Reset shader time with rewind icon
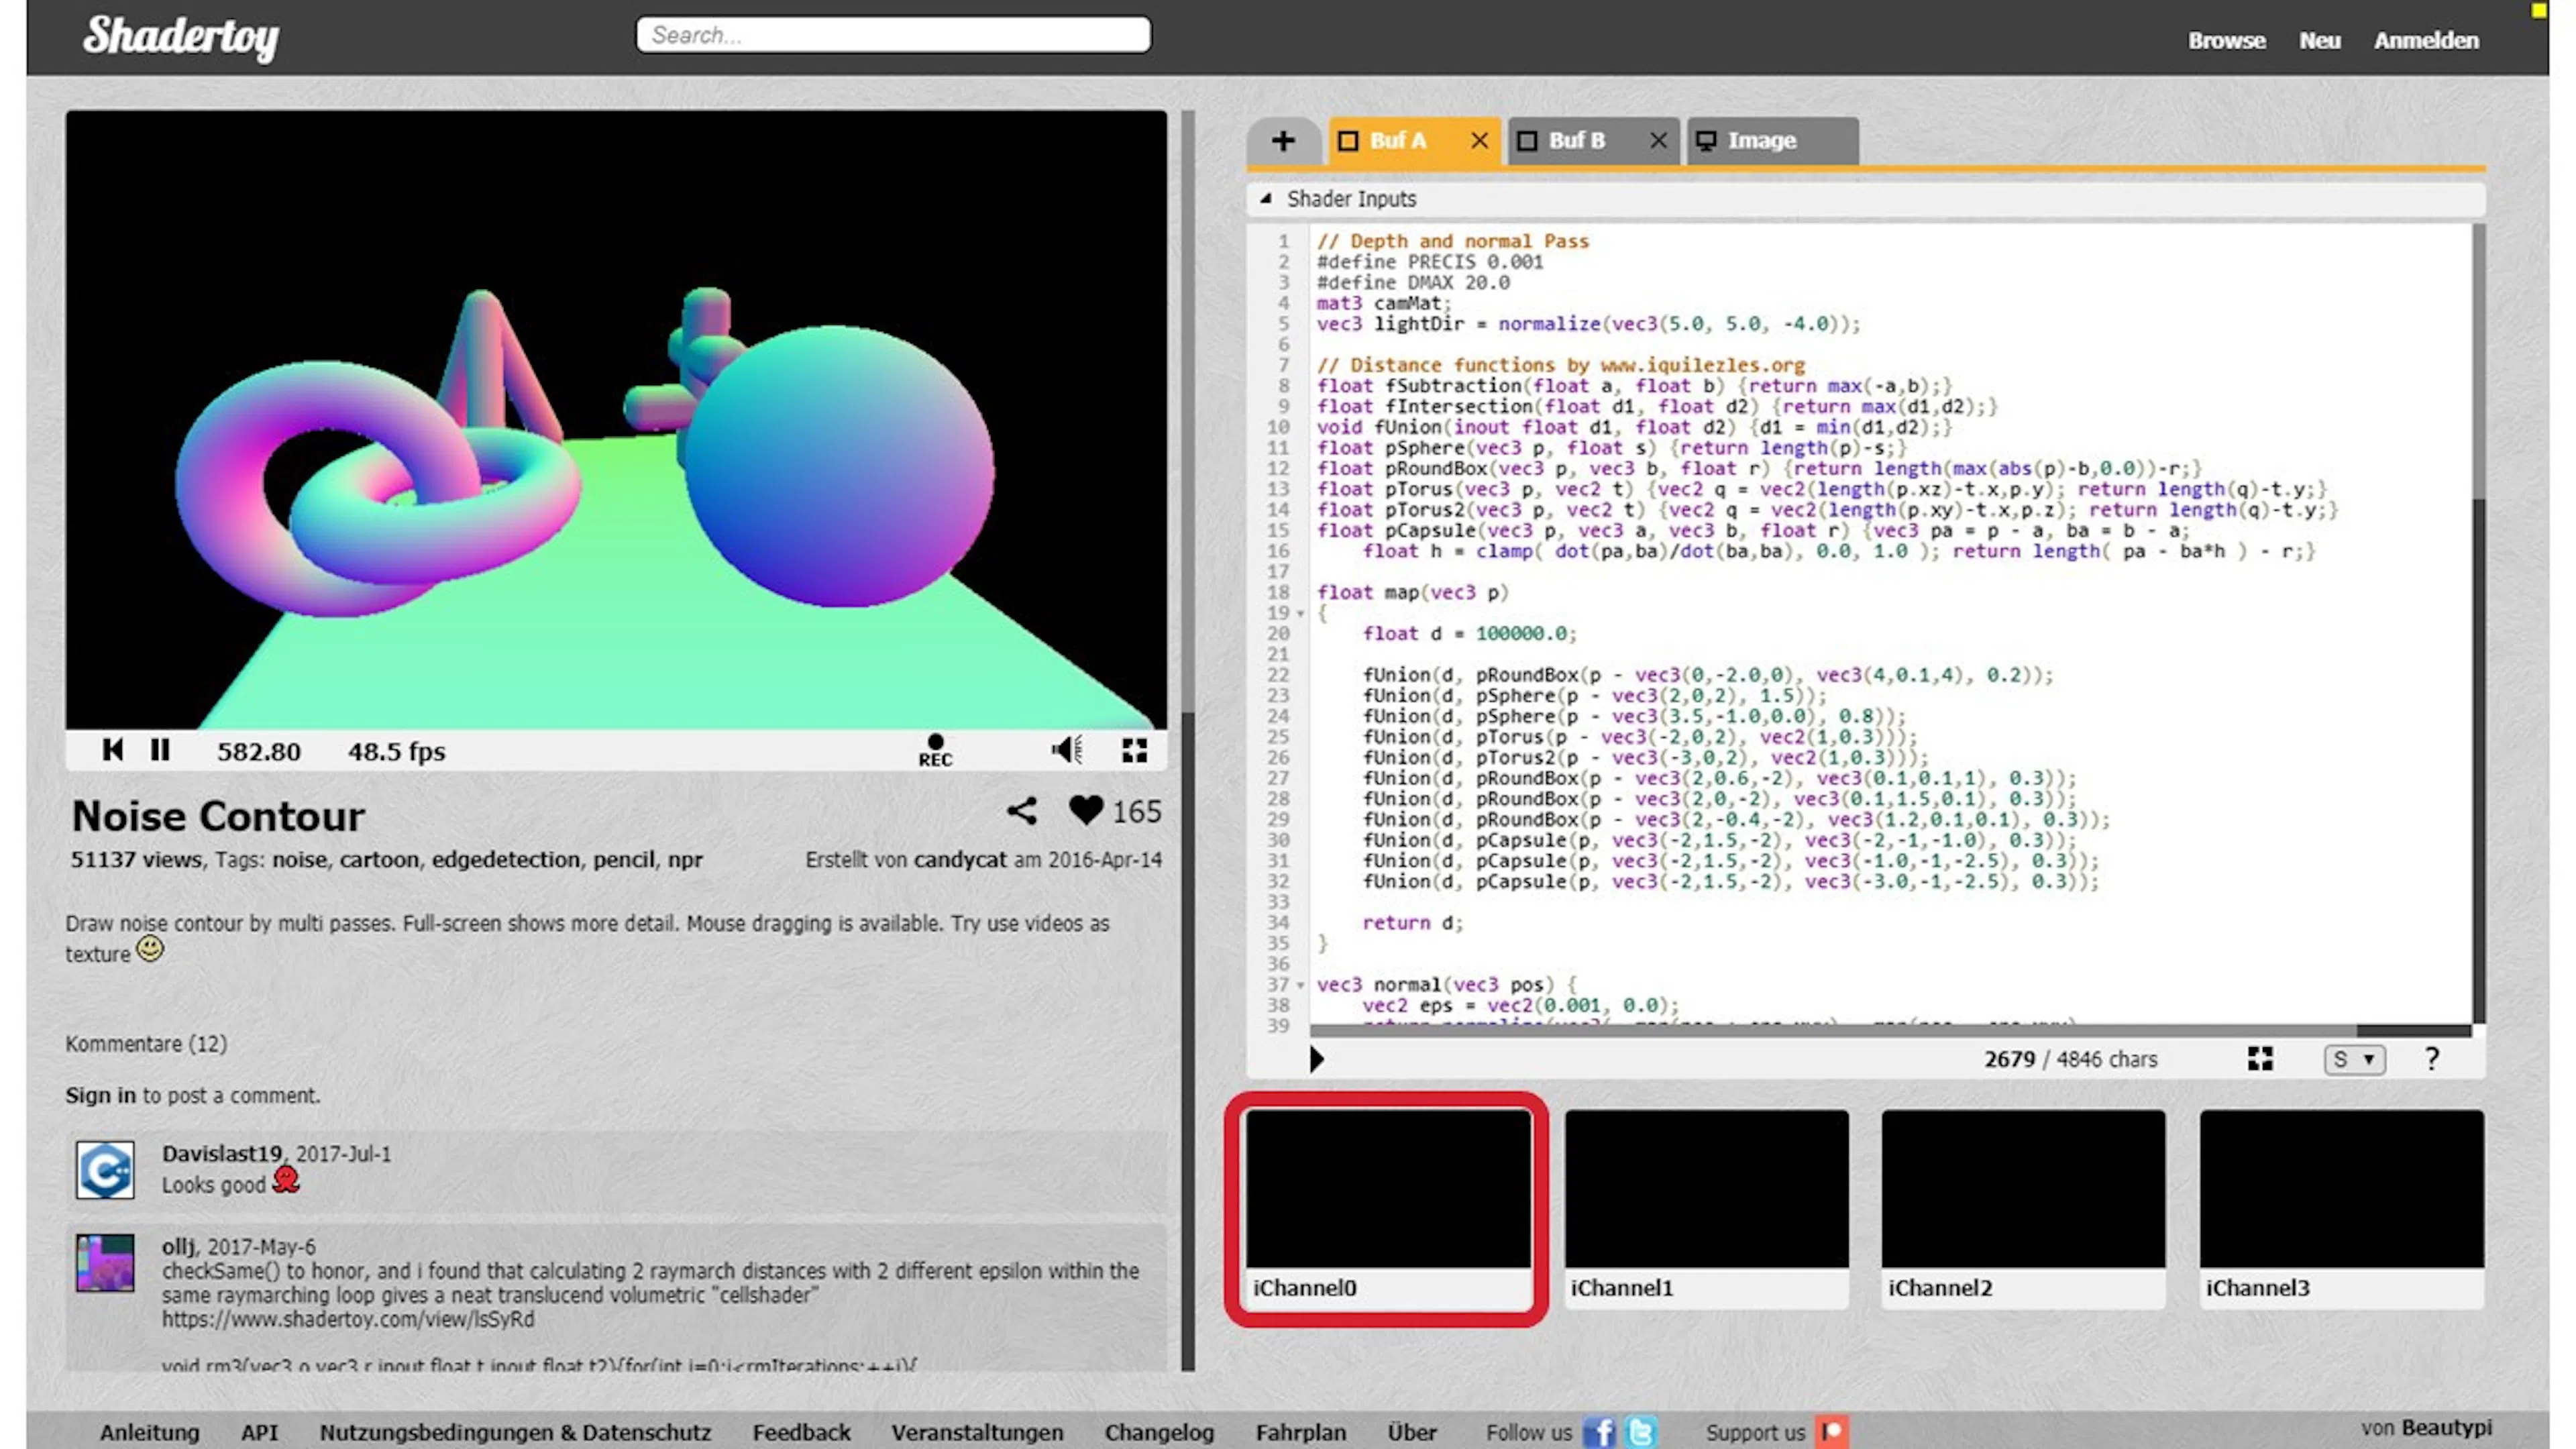The width and height of the screenshot is (2576, 1449). click(113, 750)
